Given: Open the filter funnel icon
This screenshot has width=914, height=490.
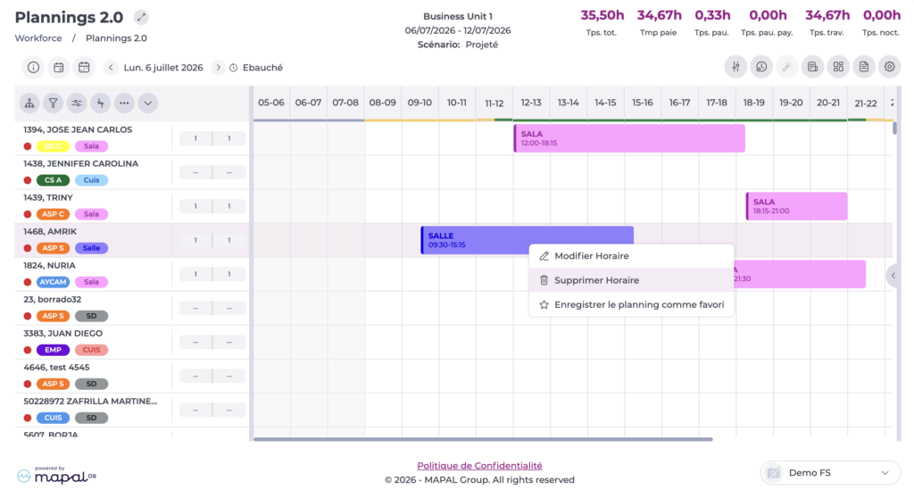Looking at the screenshot, I should [53, 104].
